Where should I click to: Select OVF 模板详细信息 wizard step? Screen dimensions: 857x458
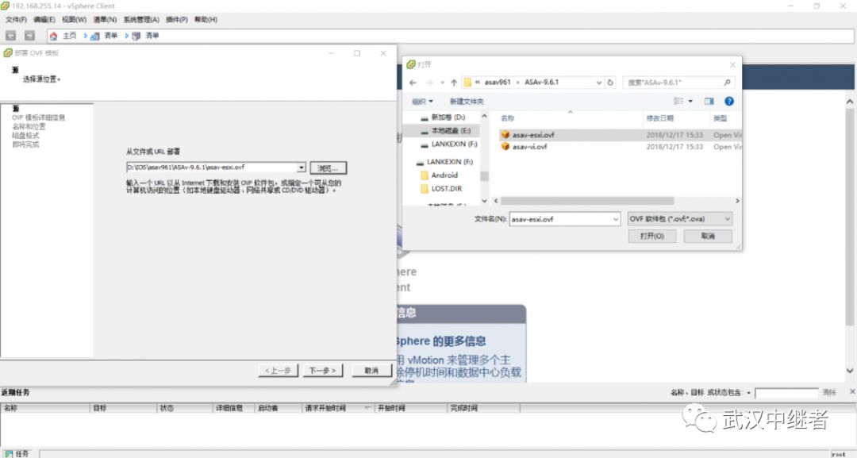(39, 117)
